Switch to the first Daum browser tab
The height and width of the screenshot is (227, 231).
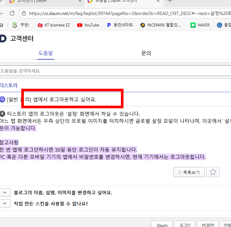pos(43,2)
